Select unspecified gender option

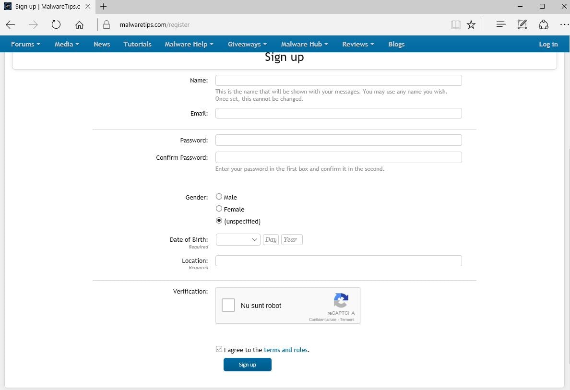pos(219,221)
